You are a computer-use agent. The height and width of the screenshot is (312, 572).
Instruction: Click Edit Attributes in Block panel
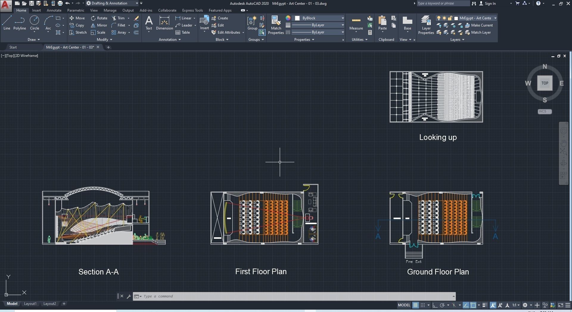(226, 32)
